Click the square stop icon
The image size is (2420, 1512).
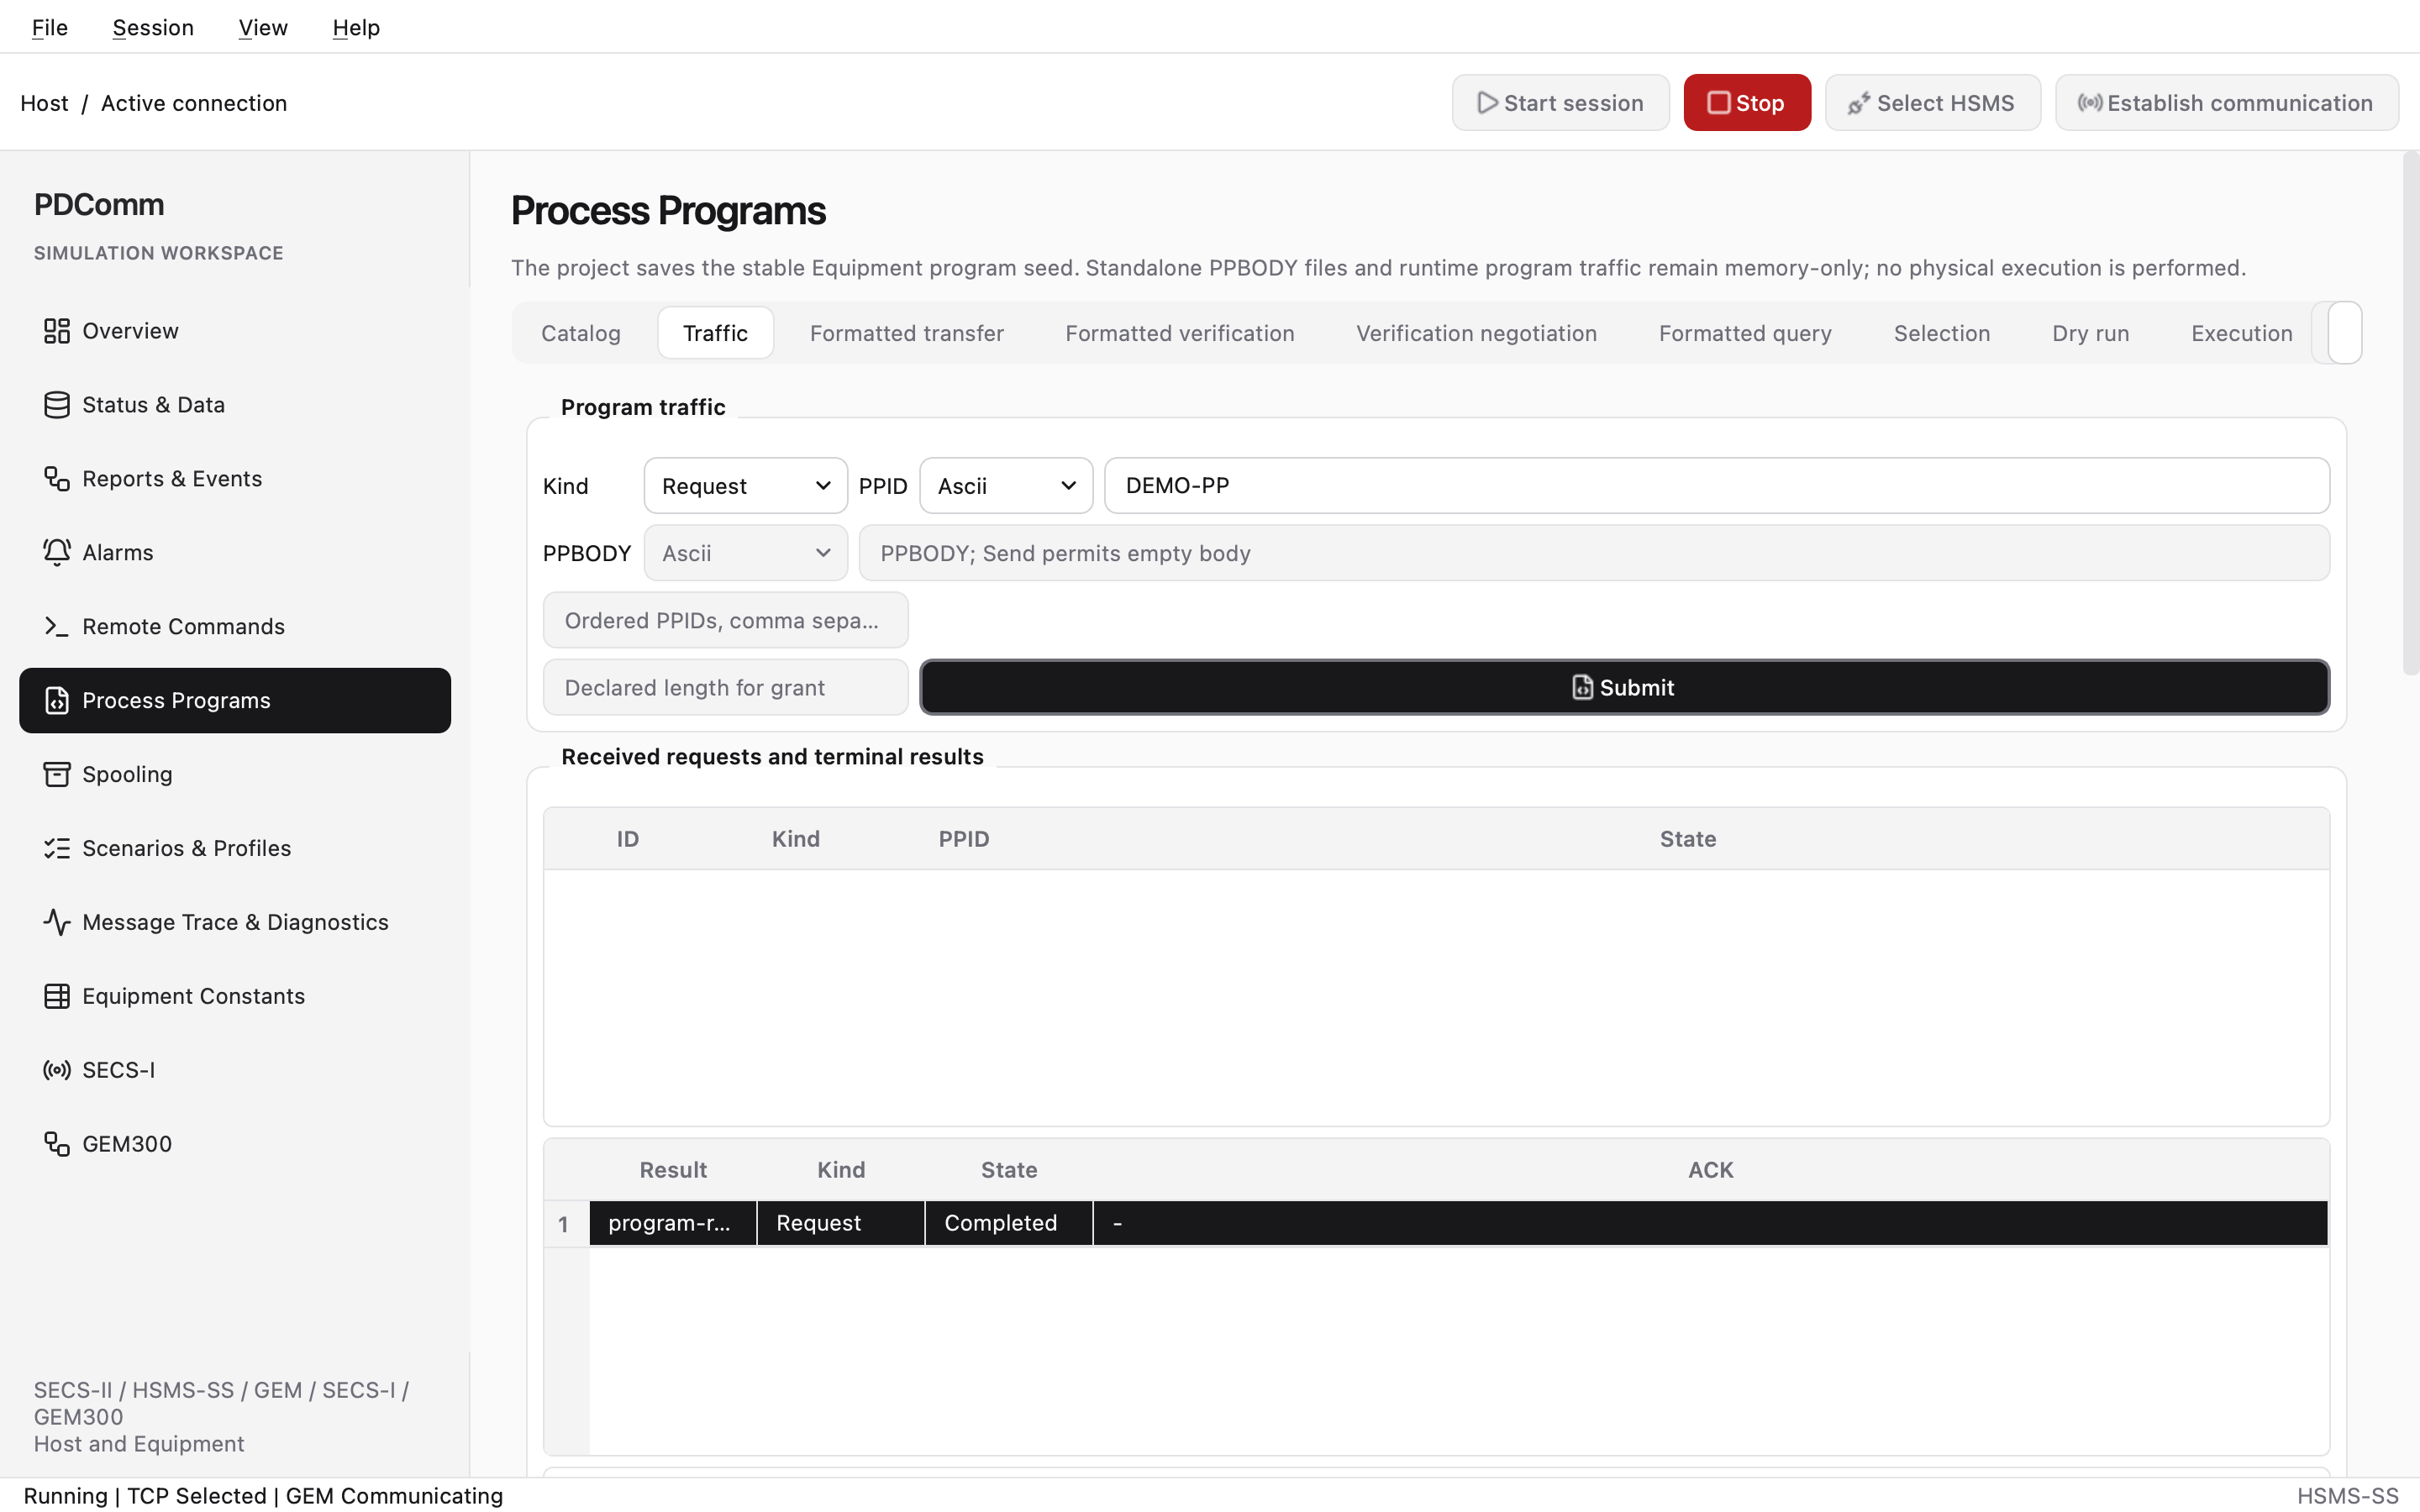[x=1718, y=103]
